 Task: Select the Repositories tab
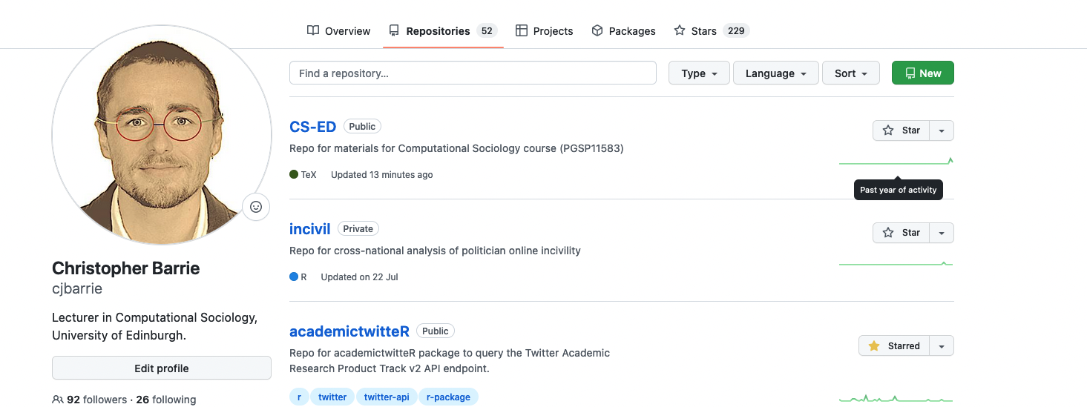point(443,31)
